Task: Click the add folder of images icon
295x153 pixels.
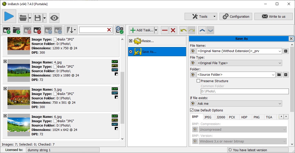Action: [x=16, y=30]
